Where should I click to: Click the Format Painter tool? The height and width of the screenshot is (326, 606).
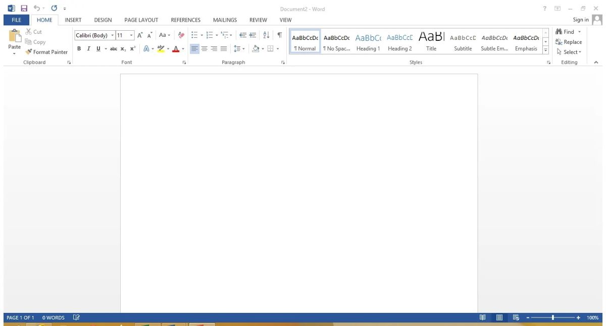pyautogui.click(x=46, y=52)
